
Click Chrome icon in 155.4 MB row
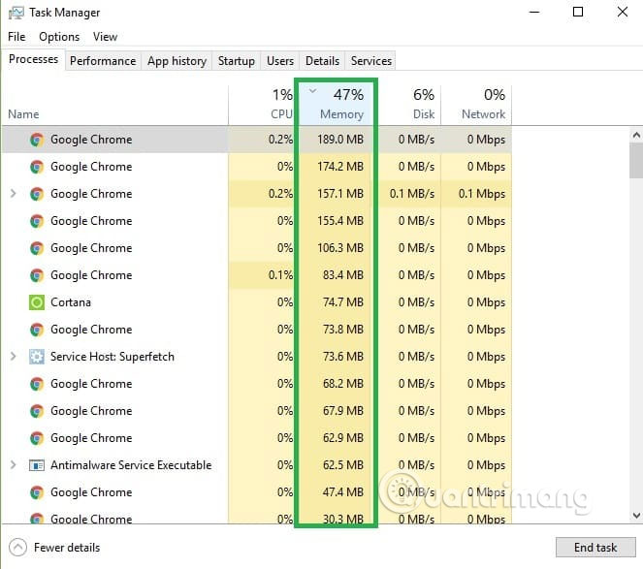point(37,221)
